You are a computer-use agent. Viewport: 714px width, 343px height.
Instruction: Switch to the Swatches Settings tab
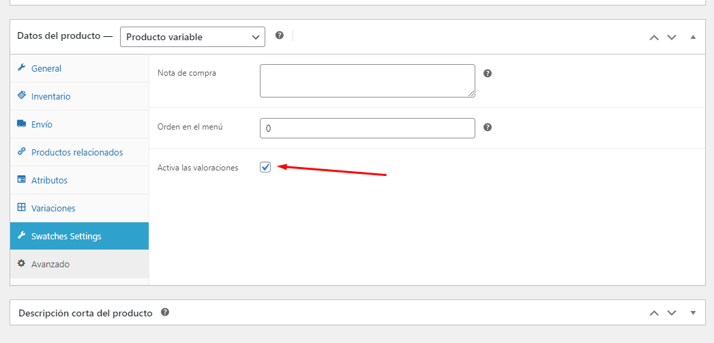(x=79, y=236)
